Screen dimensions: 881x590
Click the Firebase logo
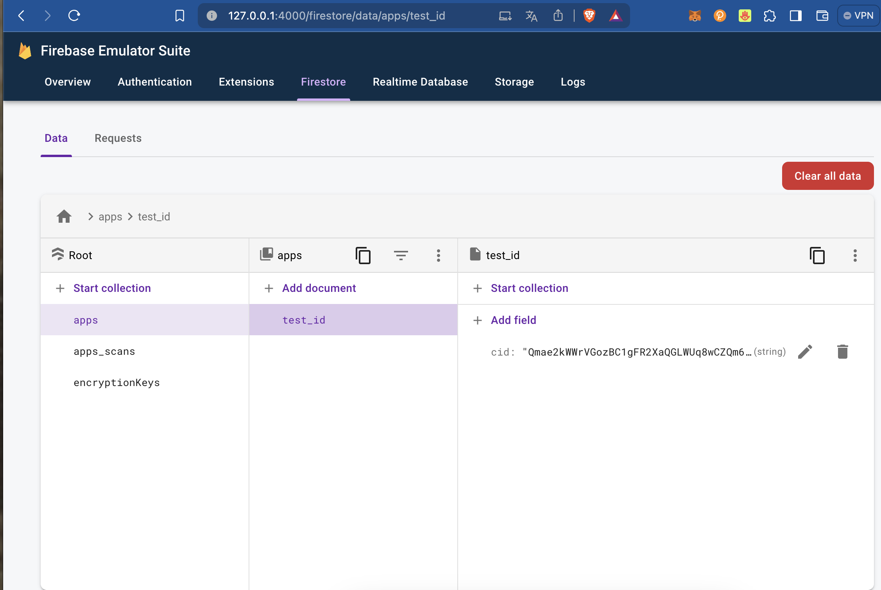pos(25,51)
